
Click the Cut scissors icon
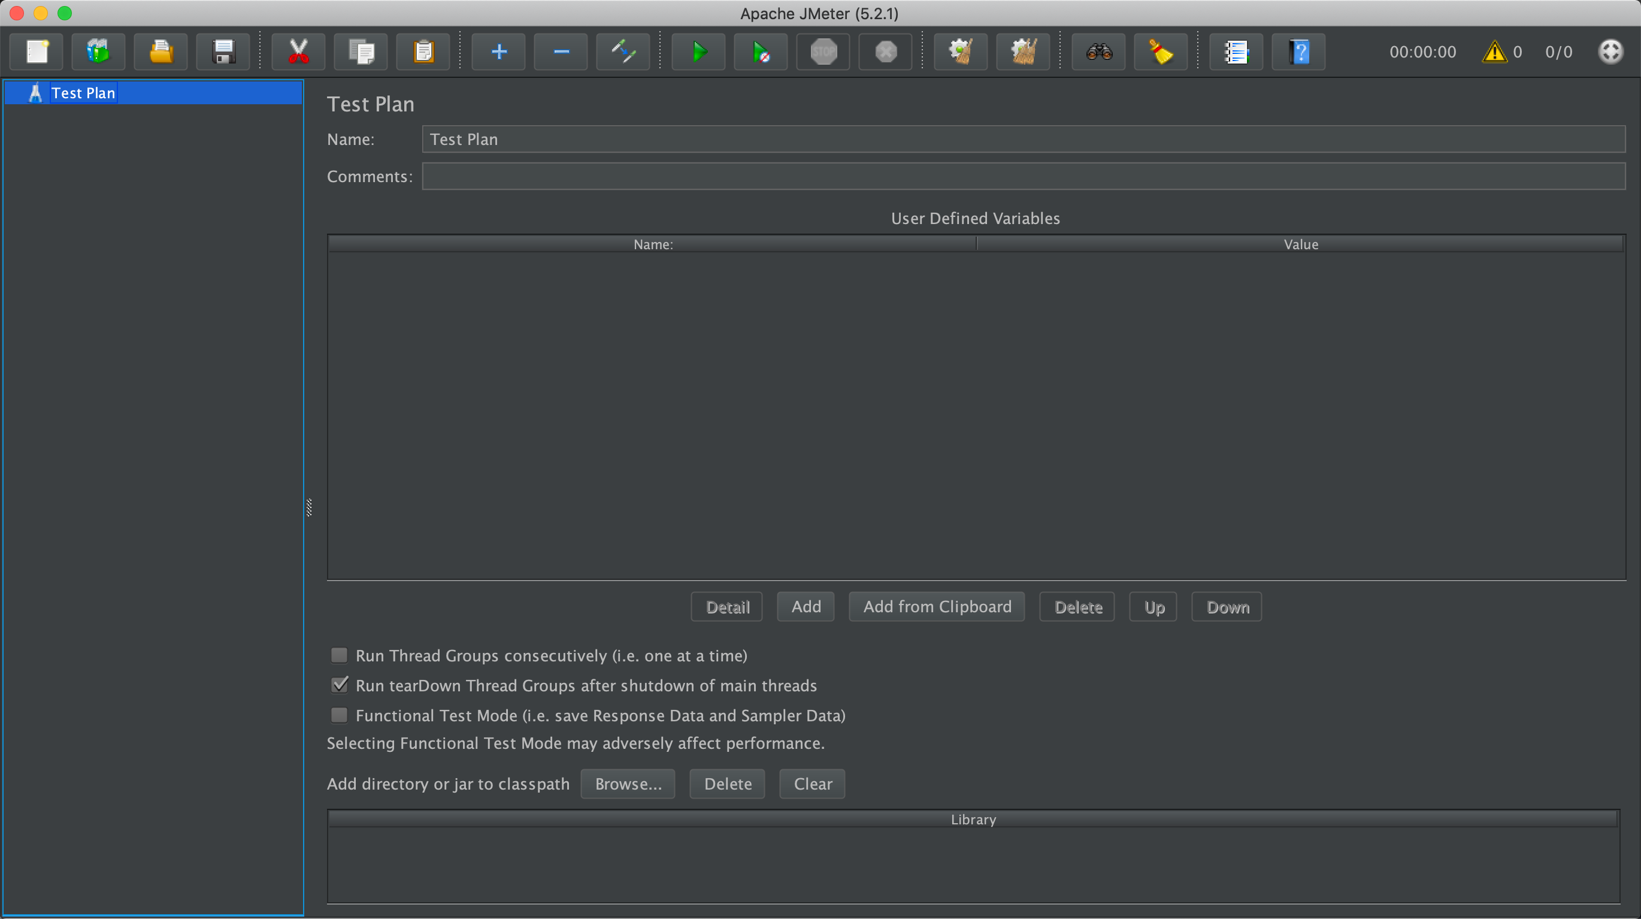(x=298, y=52)
